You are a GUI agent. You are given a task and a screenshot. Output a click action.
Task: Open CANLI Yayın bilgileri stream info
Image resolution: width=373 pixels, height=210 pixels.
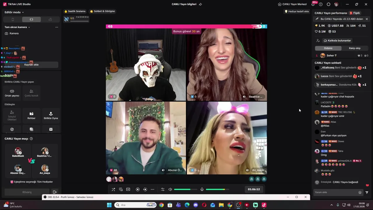[x=184, y=4]
